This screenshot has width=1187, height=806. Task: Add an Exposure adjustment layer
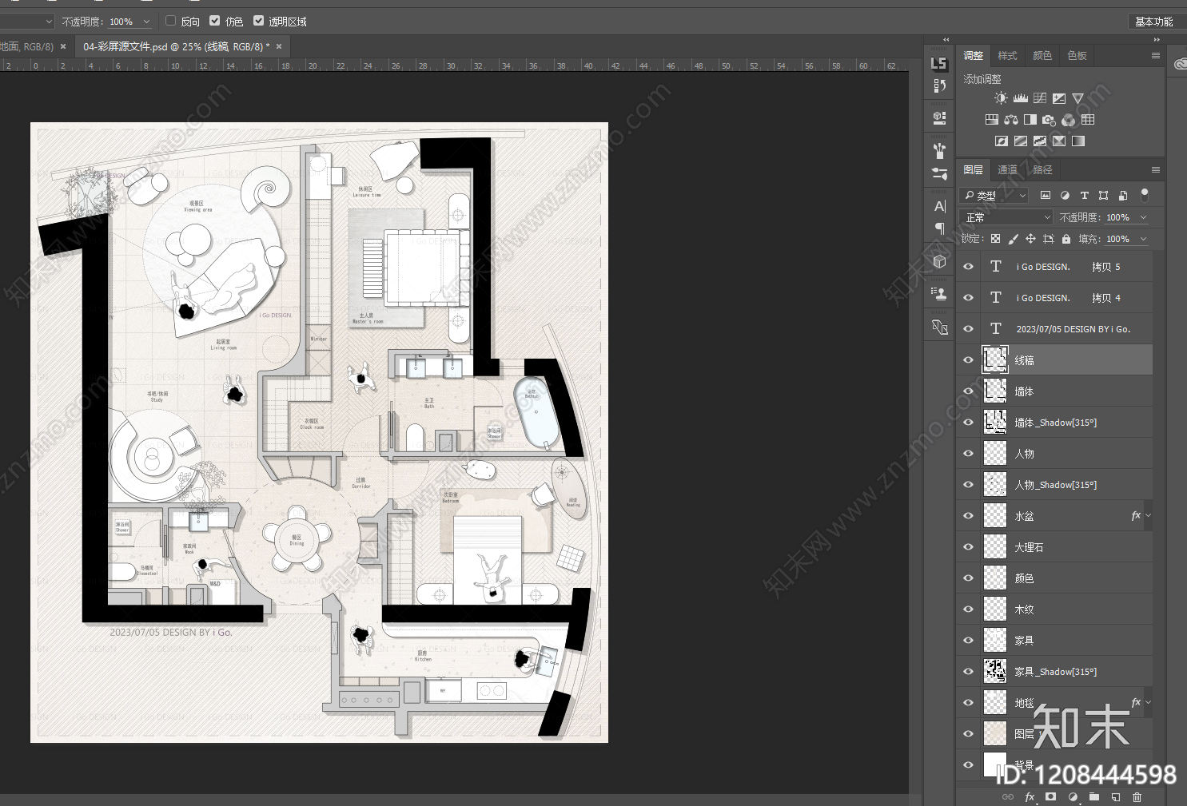[x=1059, y=98]
